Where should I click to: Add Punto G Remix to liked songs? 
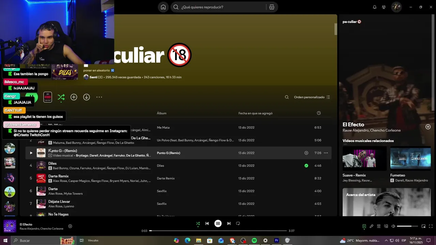(x=306, y=153)
